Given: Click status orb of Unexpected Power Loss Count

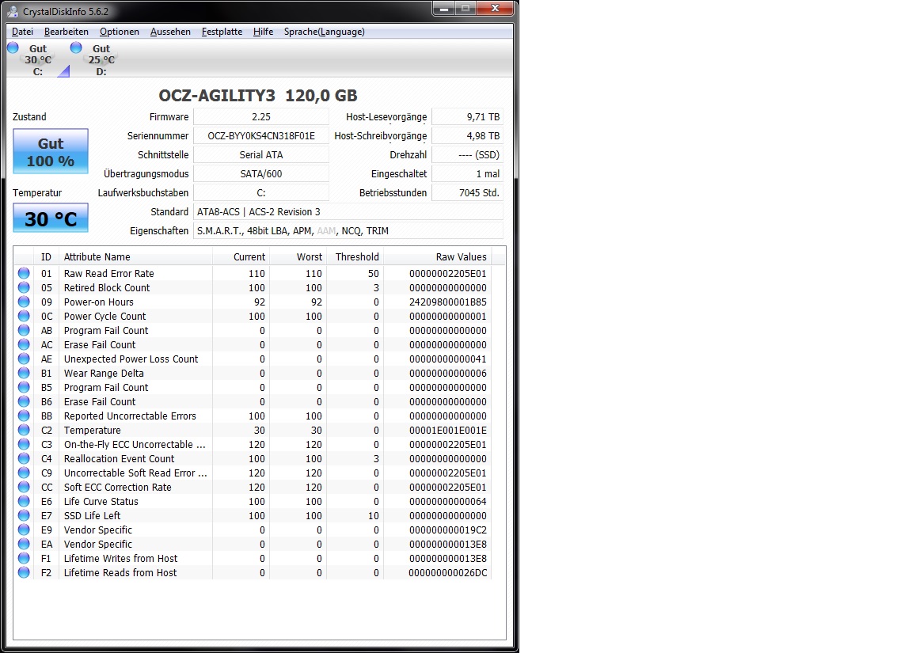Looking at the screenshot, I should pos(24,359).
